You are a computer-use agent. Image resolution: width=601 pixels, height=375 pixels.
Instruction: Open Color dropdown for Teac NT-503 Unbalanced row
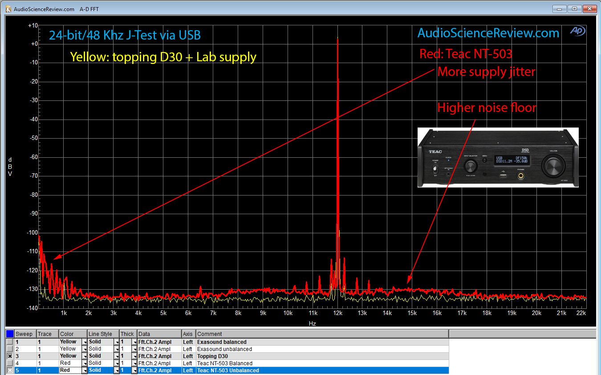[85, 371]
